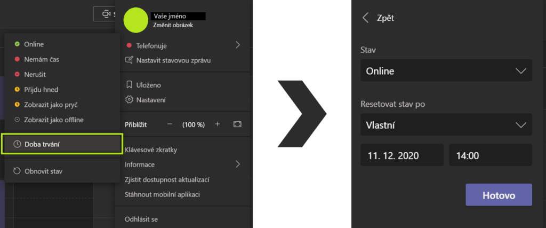Screen dimensions: 546x228
Task: Go back with the Zpět button
Action: [379, 18]
